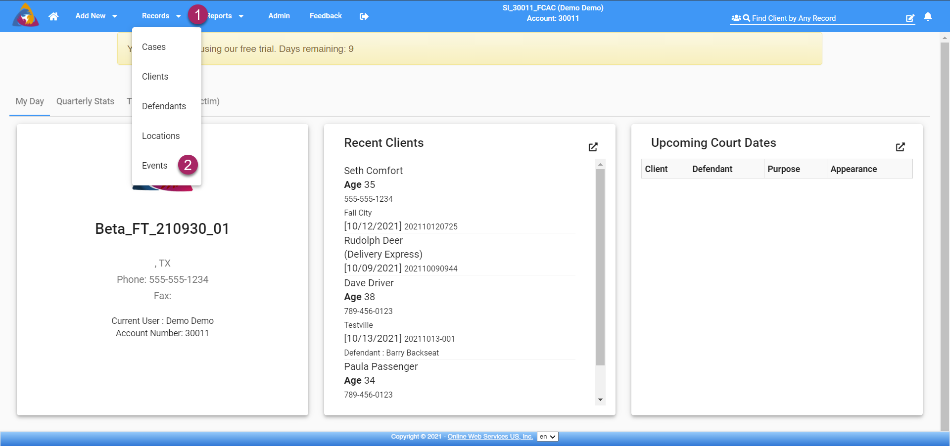Open Upcoming Court Dates expanded view
Viewport: 950px width, 446px height.
(x=901, y=147)
